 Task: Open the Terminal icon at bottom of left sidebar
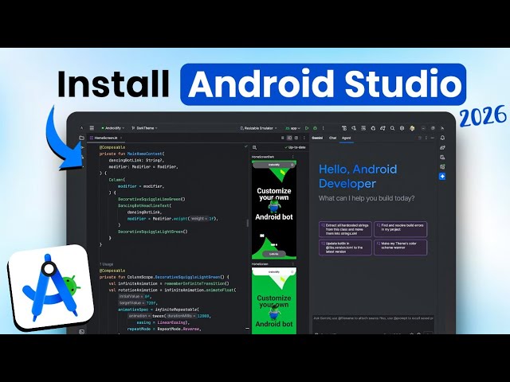[x=81, y=332]
